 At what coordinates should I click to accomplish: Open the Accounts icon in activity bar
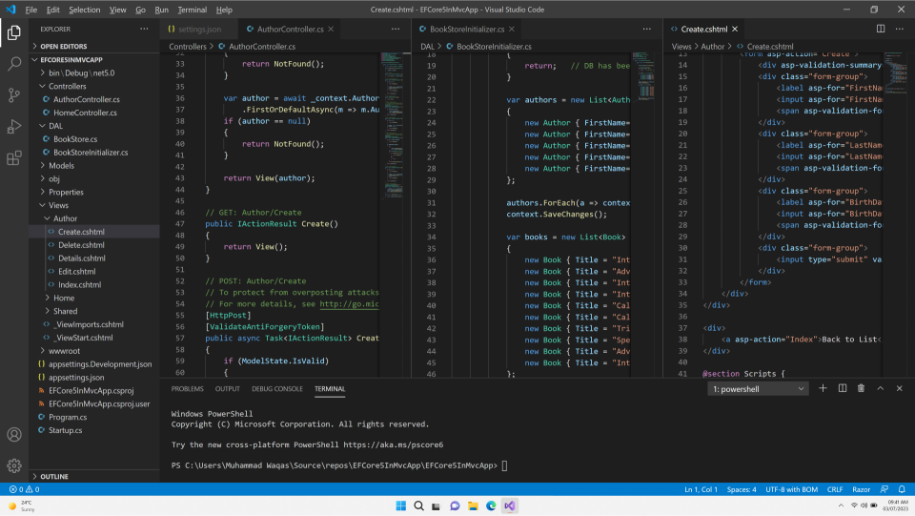[14, 435]
